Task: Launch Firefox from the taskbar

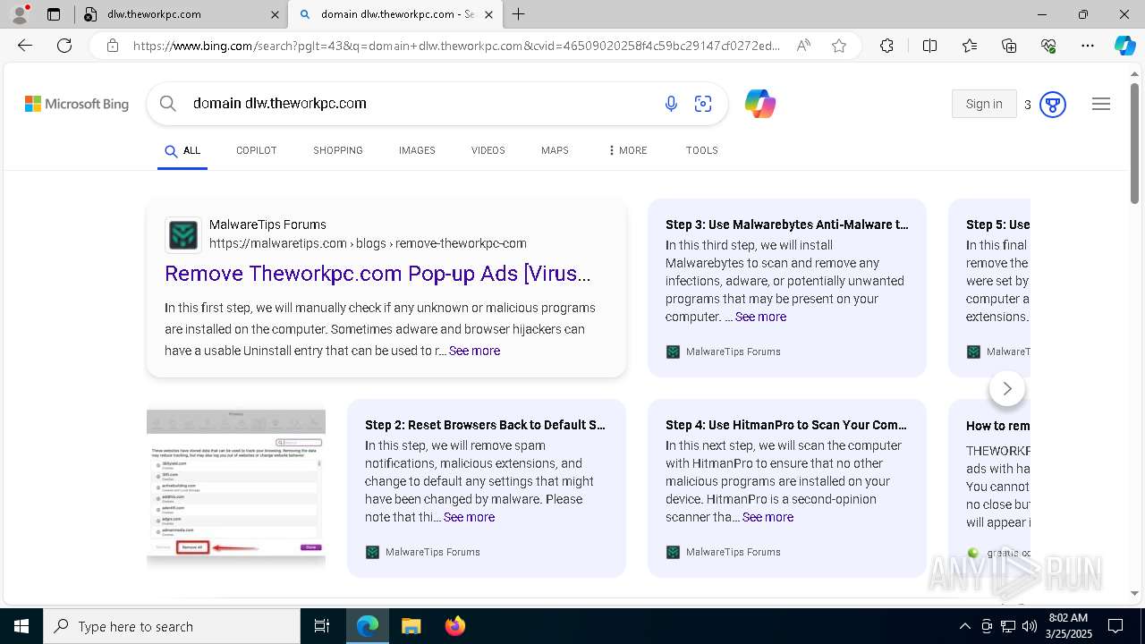Action: pyautogui.click(x=454, y=626)
